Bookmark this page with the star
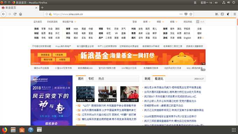This screenshot has height=134, width=238. pyautogui.click(x=191, y=14)
